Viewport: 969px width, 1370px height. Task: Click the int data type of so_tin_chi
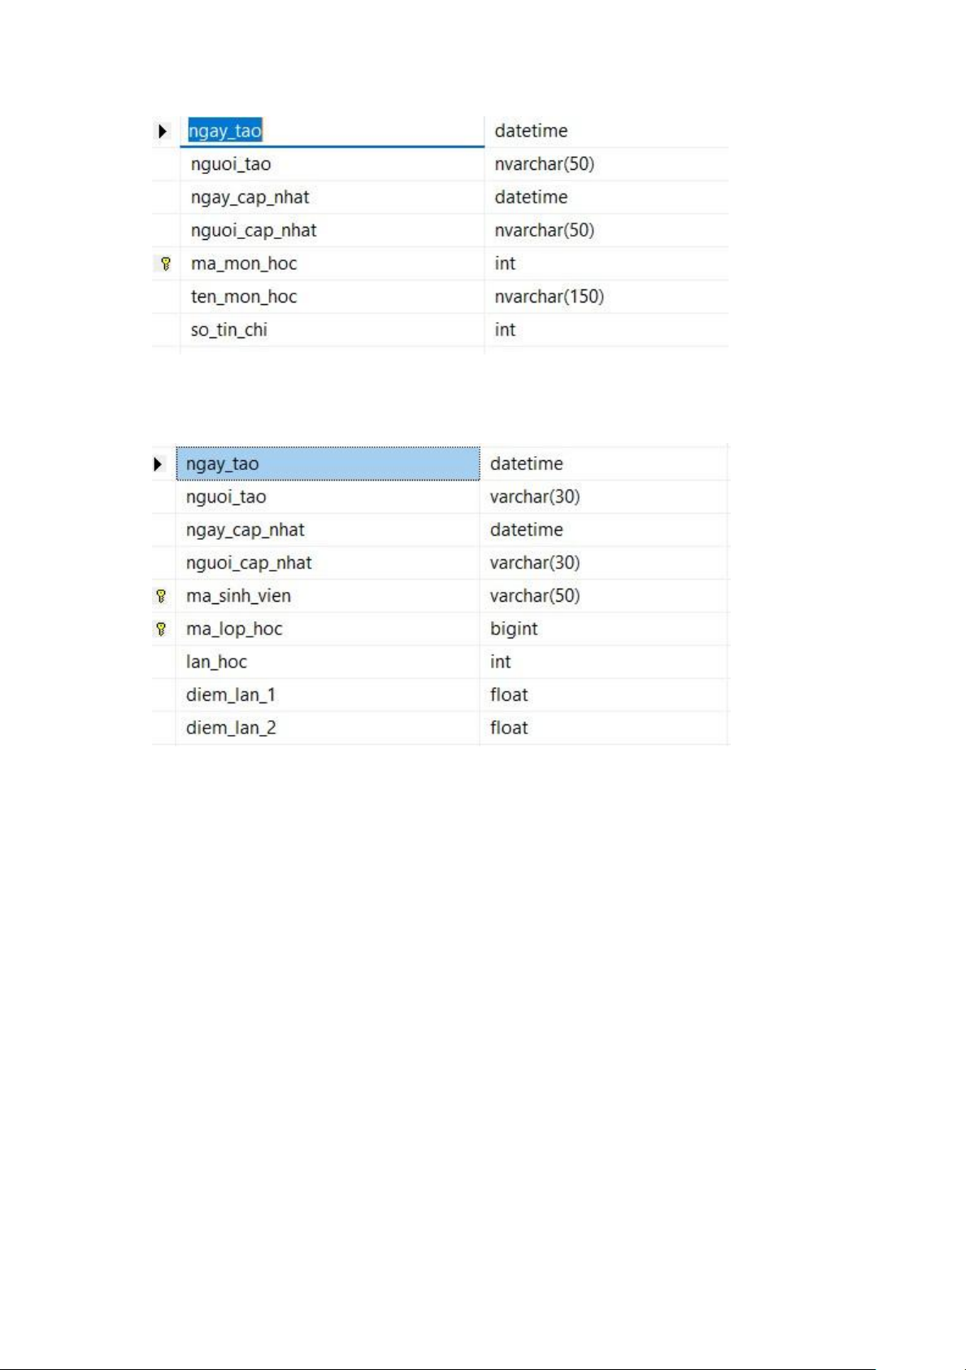point(505,330)
